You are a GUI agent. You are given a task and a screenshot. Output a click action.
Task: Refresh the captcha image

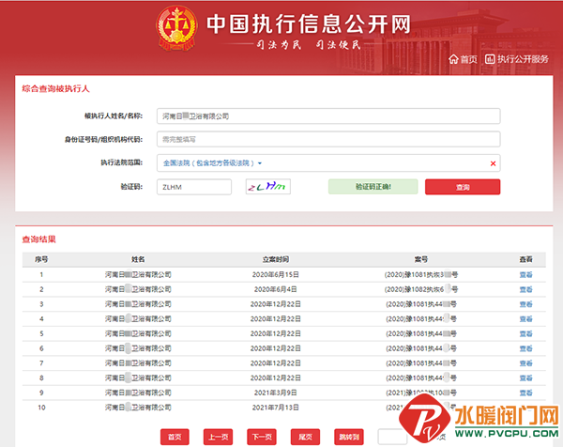[268, 187]
